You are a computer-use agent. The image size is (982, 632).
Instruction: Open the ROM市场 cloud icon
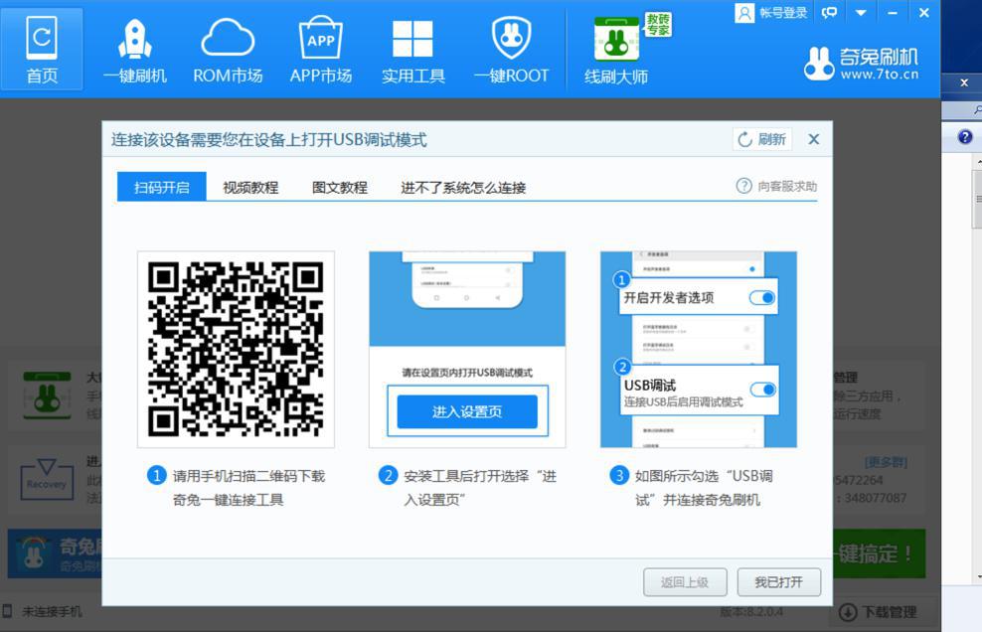228,52
